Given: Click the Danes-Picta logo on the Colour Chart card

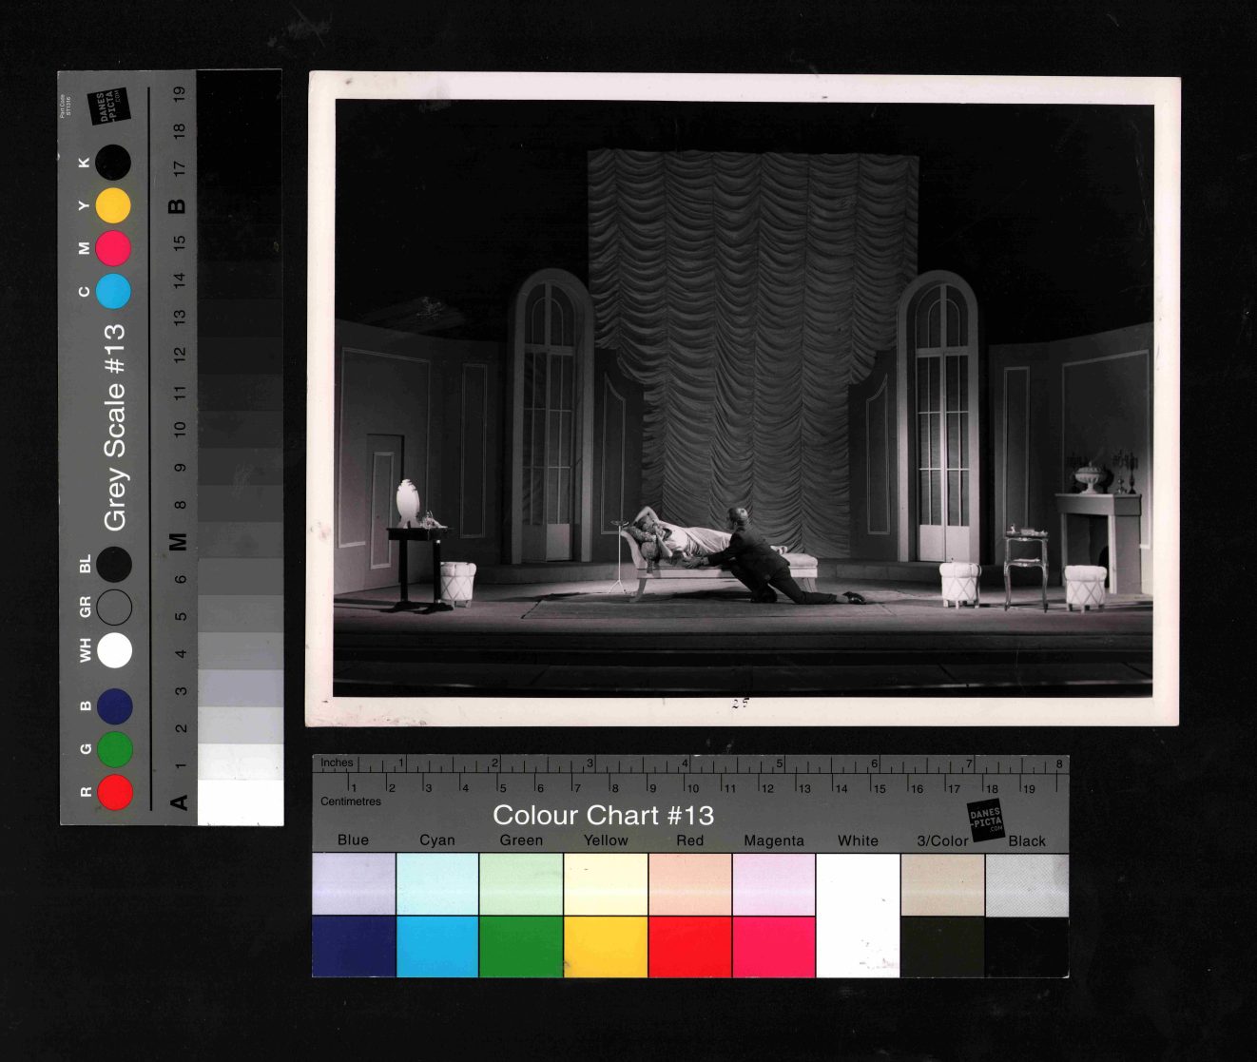Looking at the screenshot, I should [985, 819].
